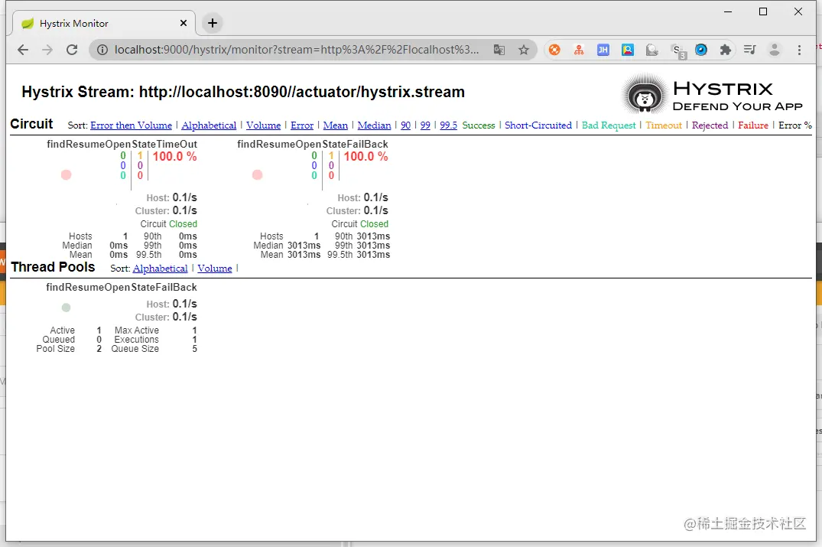Click the gray cloud extension icon

coord(651,50)
